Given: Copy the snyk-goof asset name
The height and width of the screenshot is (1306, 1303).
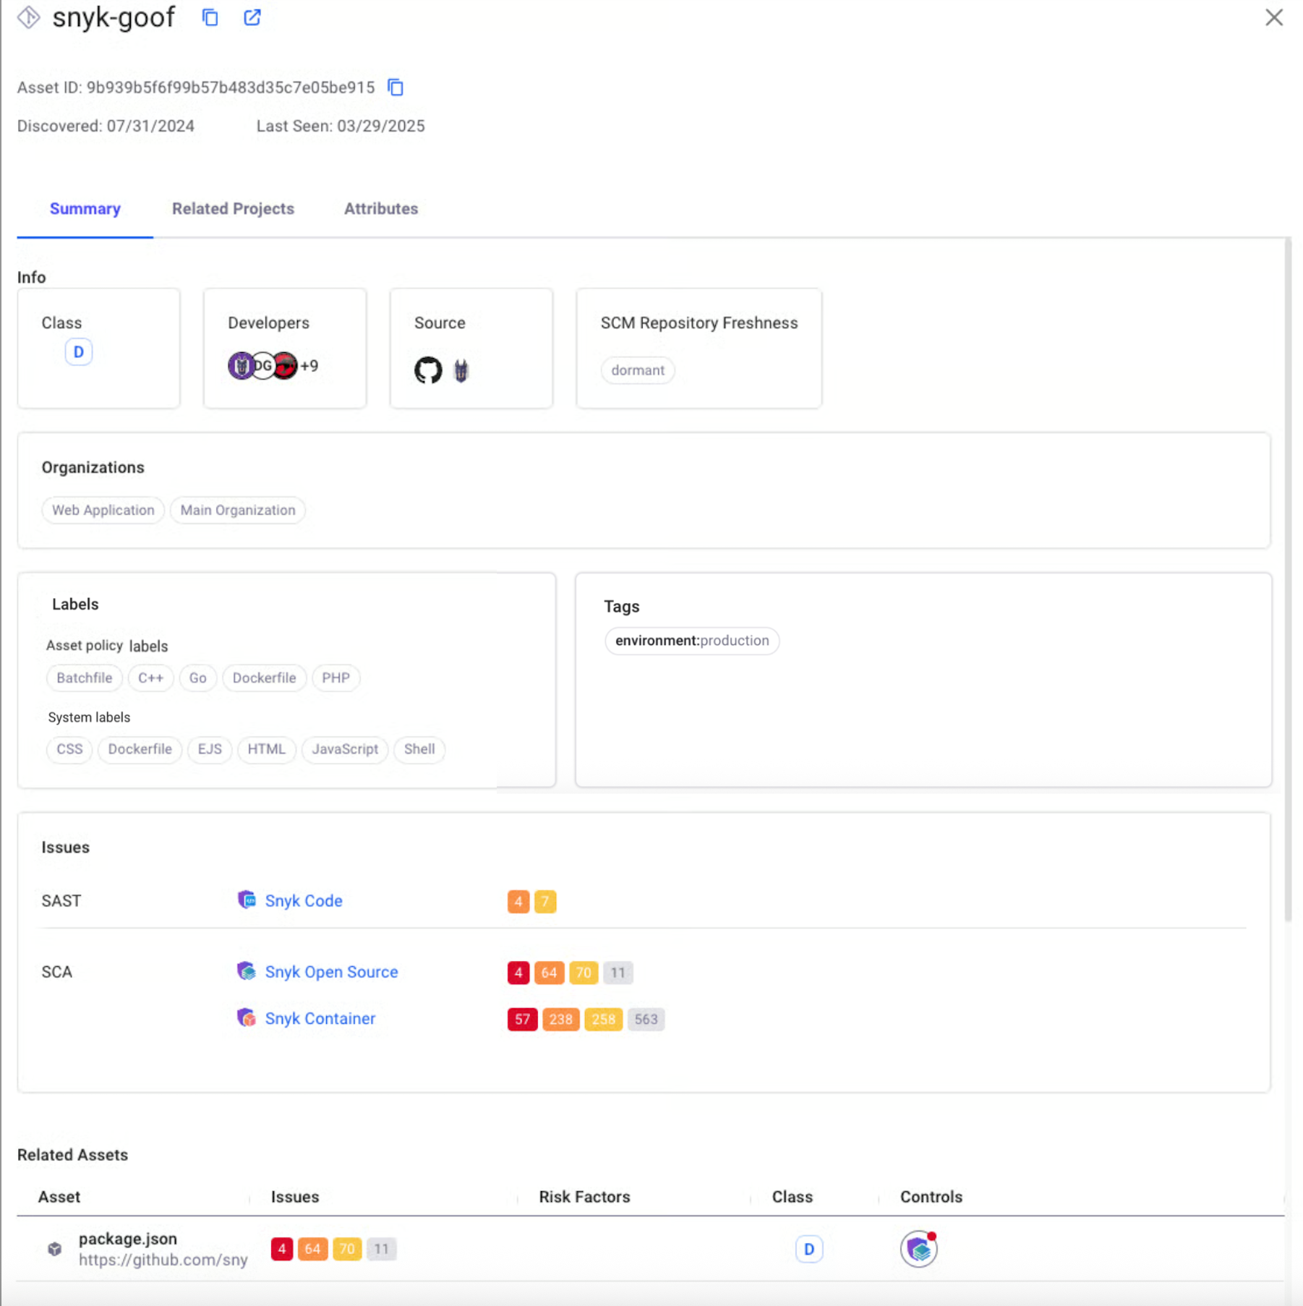Looking at the screenshot, I should coord(210,17).
